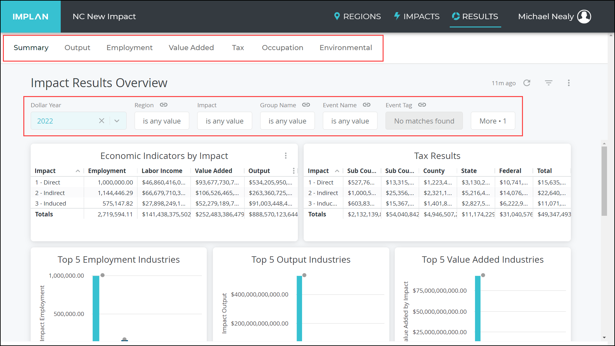The width and height of the screenshot is (615, 346).
Task: Click Direct employment value 1,000,000.00
Action: pos(115,182)
